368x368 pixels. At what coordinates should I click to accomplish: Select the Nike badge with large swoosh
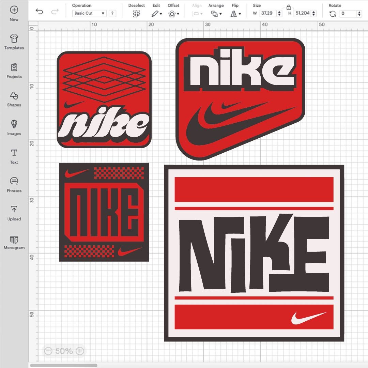click(x=240, y=99)
